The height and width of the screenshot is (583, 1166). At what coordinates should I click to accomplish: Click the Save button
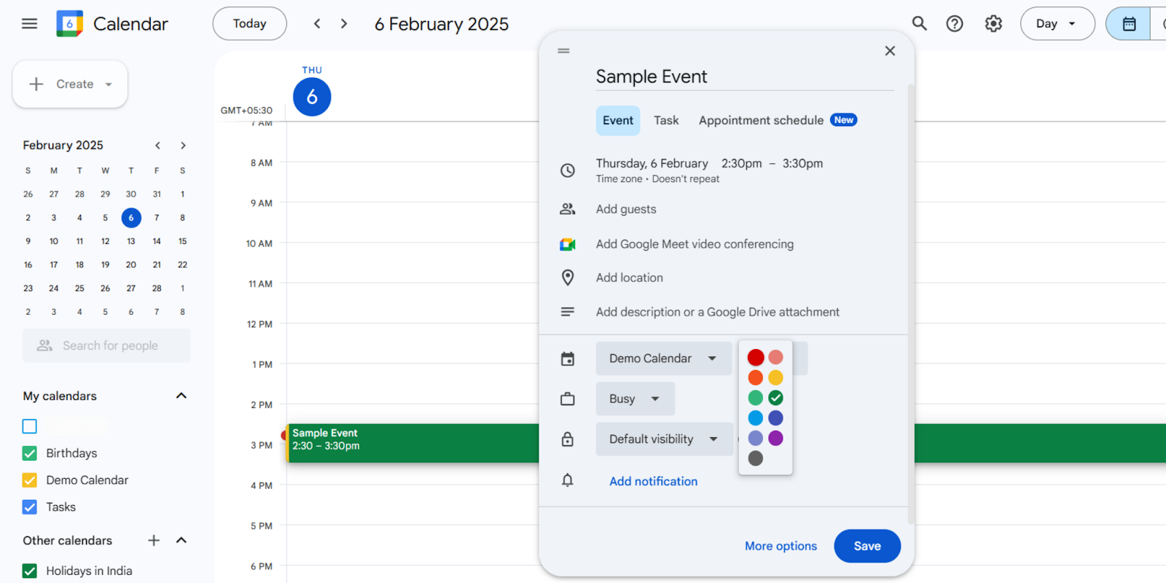[867, 546]
